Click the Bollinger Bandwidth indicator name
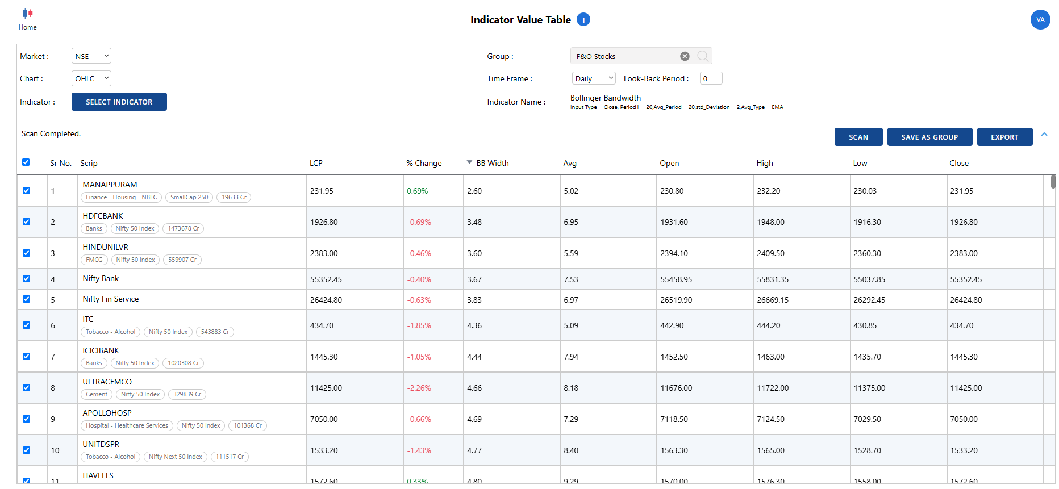 (x=606, y=98)
